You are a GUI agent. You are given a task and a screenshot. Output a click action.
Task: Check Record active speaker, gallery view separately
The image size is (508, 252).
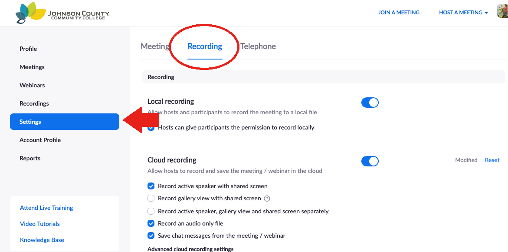click(x=151, y=212)
